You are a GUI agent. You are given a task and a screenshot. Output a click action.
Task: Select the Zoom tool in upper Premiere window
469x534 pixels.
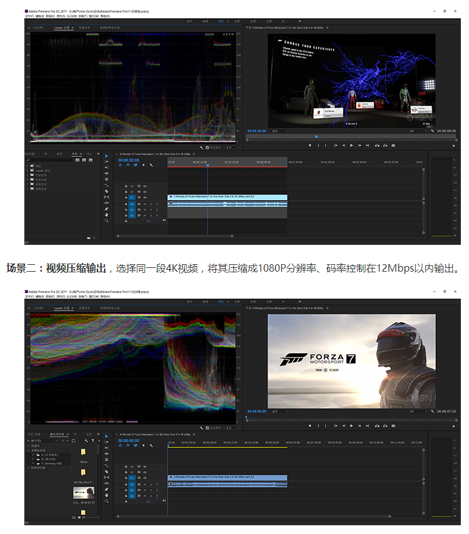point(107,221)
